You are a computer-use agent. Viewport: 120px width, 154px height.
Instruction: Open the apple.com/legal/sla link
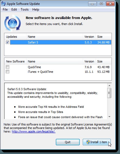pyautogui.click(x=34, y=131)
